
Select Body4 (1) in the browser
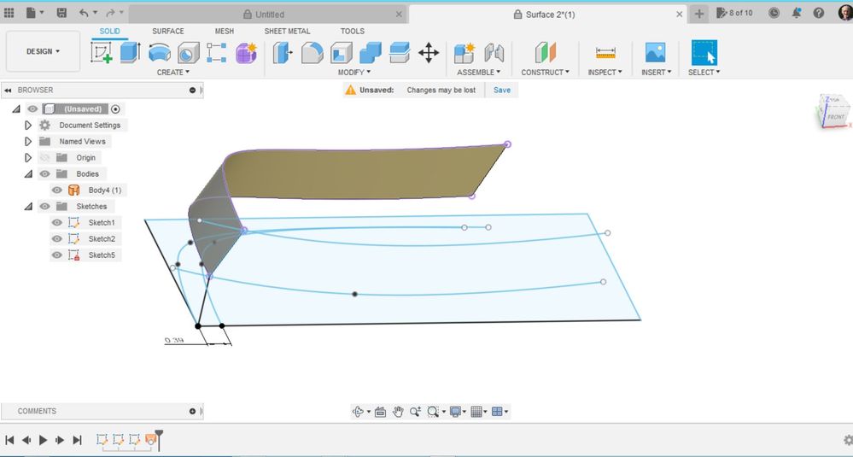[x=104, y=190]
